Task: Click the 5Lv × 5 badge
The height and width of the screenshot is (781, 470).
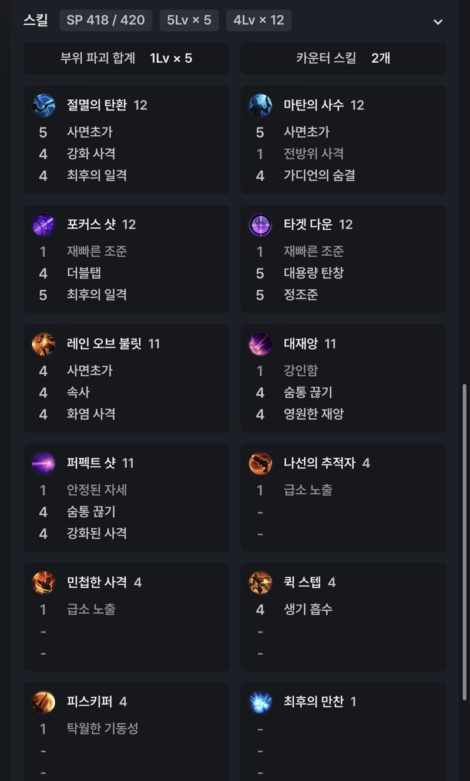Action: coord(189,21)
